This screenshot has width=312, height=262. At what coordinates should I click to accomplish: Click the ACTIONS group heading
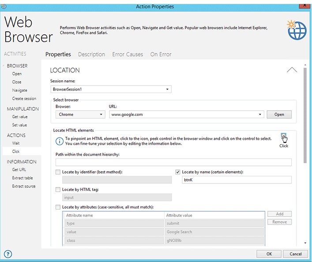tap(16, 135)
